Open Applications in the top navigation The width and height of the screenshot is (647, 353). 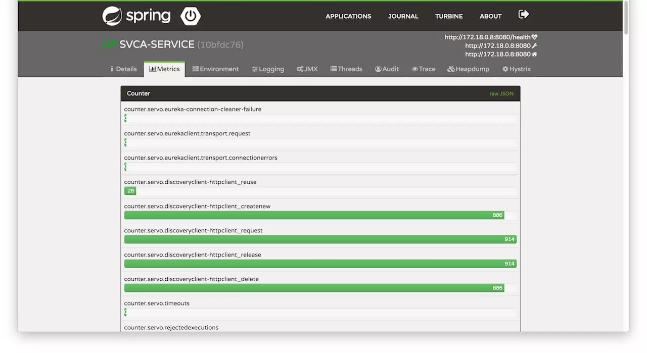coord(348,16)
